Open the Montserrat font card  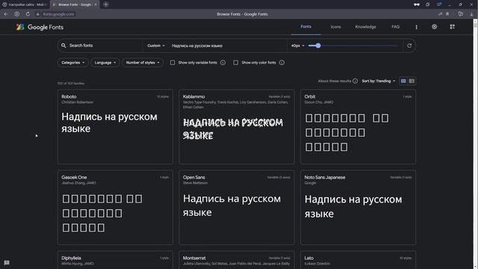pos(237,260)
